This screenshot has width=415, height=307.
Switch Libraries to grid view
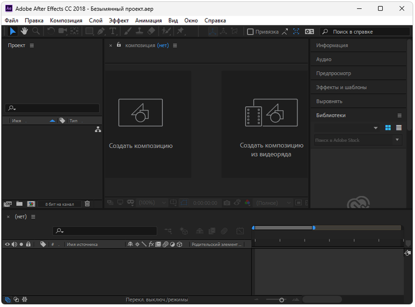coord(388,128)
